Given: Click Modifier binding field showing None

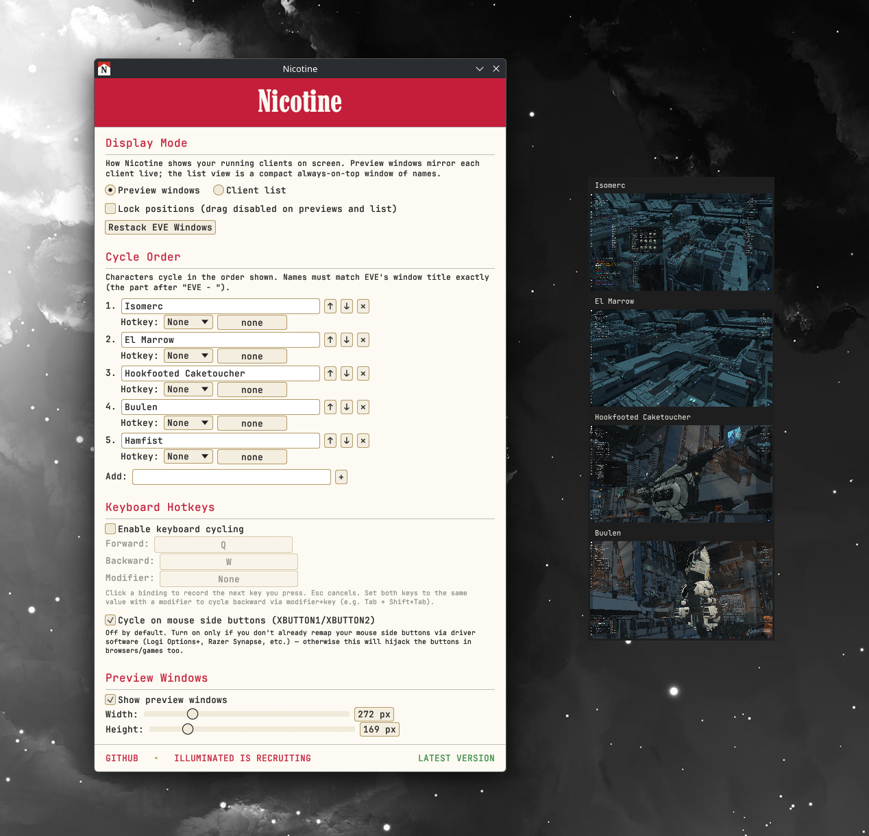Looking at the screenshot, I should point(229,579).
